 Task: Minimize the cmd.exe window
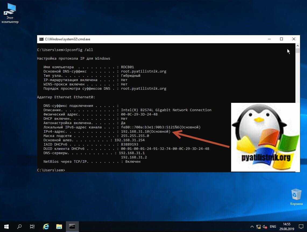click(x=269, y=39)
